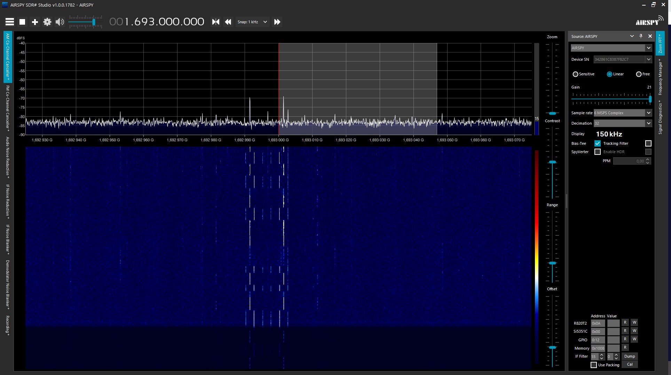Switch to the IF Noise Reduction tab

click(8, 202)
